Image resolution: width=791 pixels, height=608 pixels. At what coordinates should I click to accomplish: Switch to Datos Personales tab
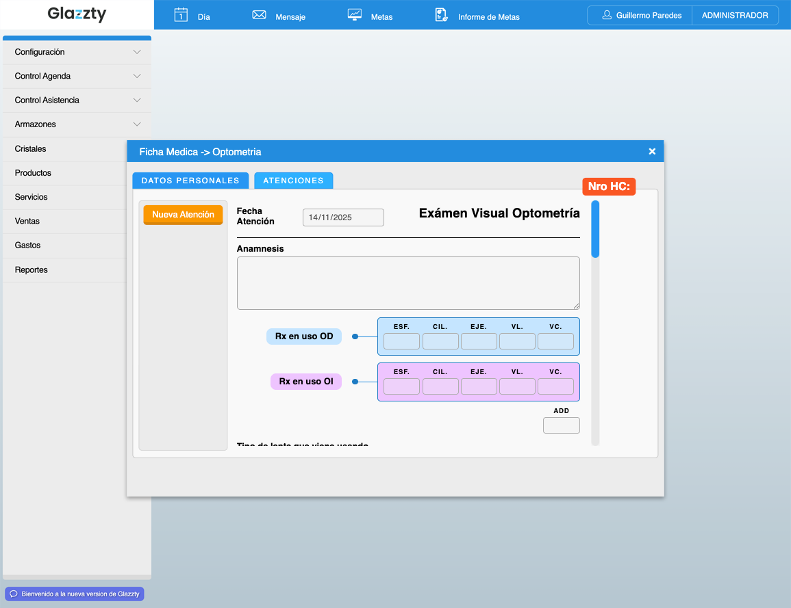190,181
